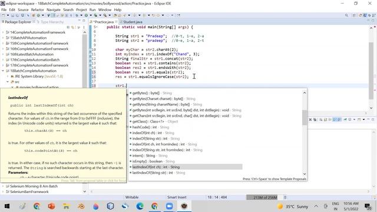Click heap memory status bar 213M of 256M
The width and height of the screenshot is (377, 212).
265,197
